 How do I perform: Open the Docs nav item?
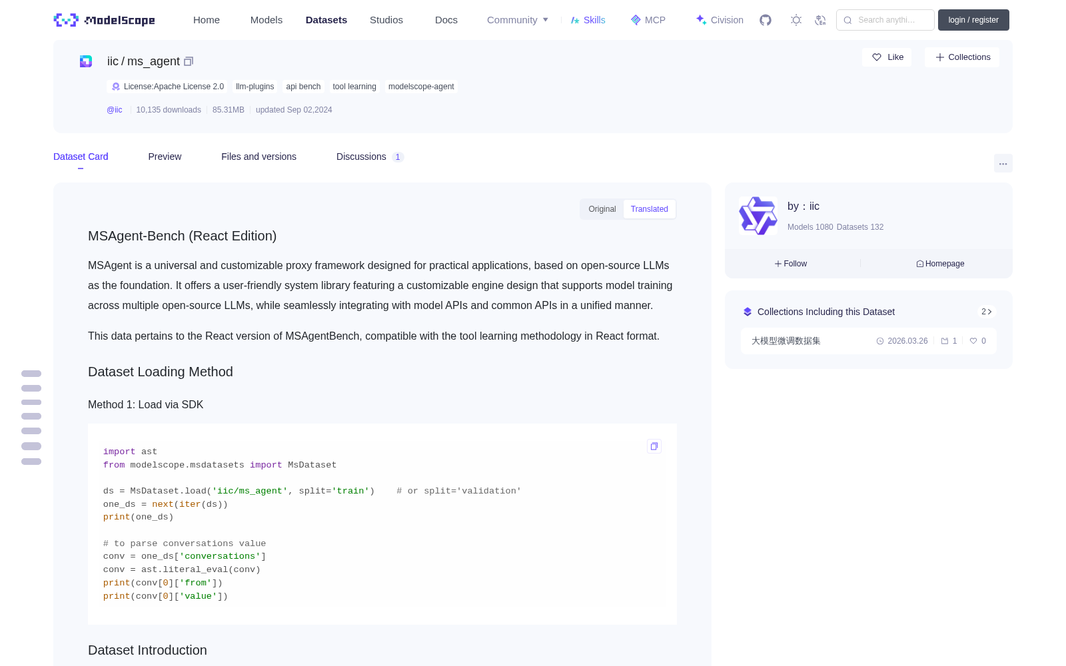pyautogui.click(x=446, y=20)
